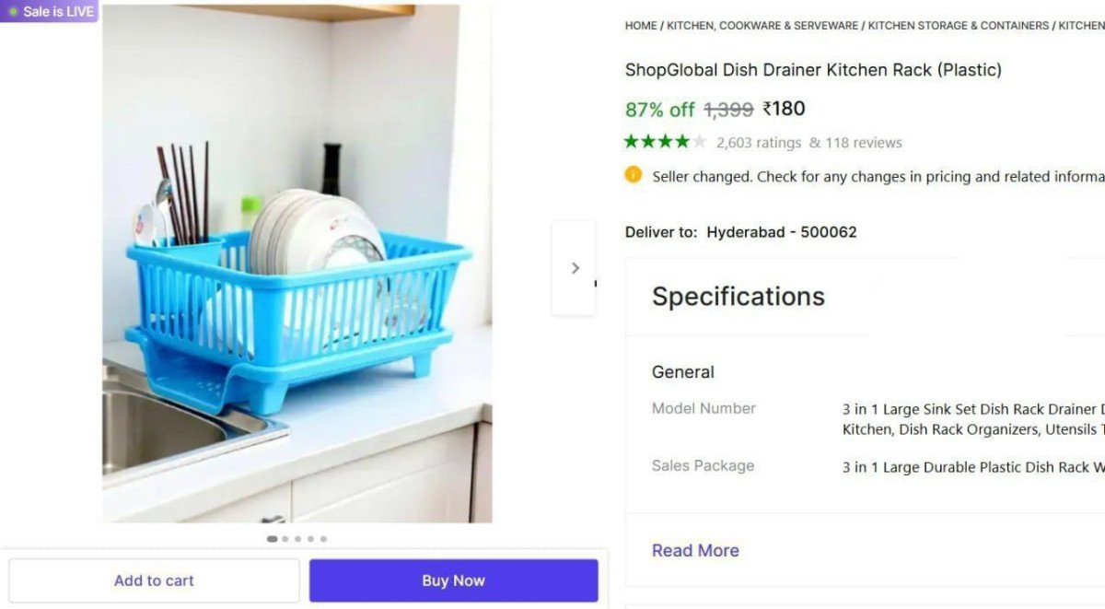
Task: Select the third carousel indicator dot
Action: (x=297, y=539)
